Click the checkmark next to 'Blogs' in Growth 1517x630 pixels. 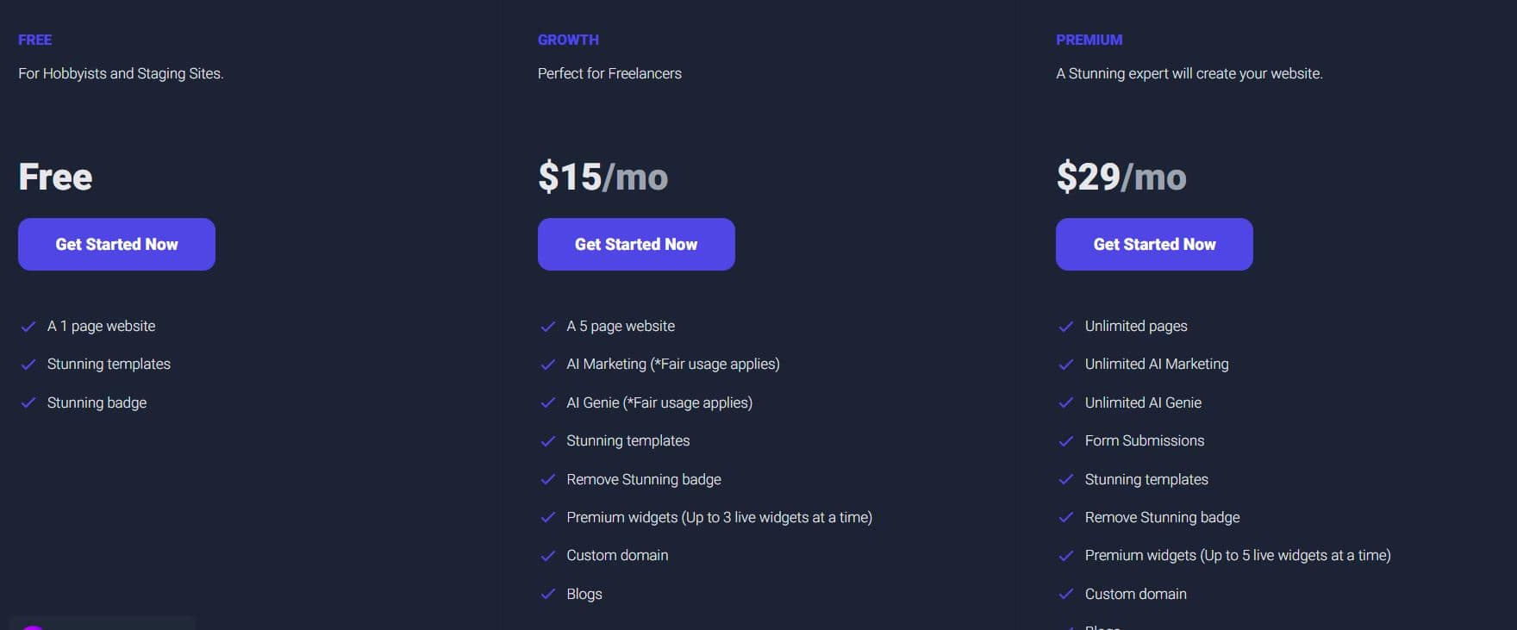pyautogui.click(x=548, y=594)
